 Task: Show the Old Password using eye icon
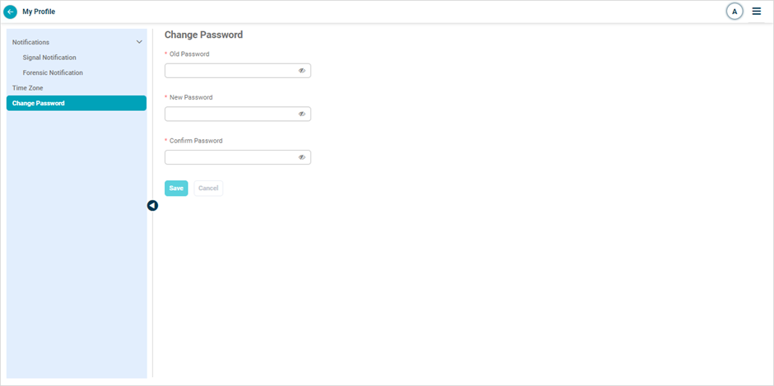point(302,71)
